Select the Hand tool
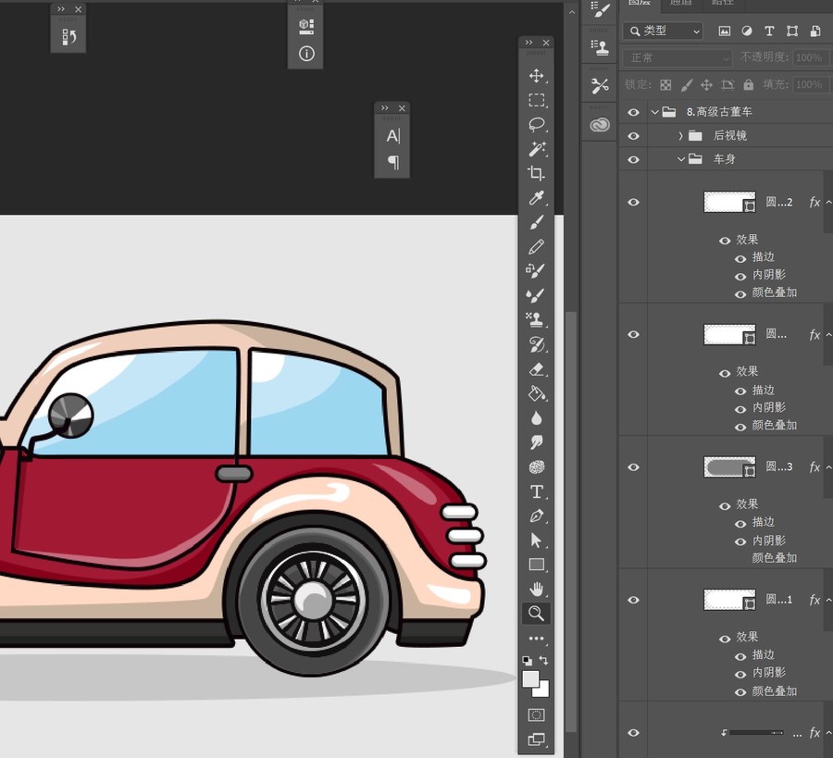This screenshot has width=833, height=758. 537,589
